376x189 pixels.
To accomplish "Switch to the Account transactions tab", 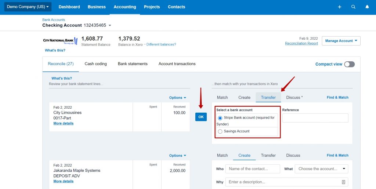I will (177, 64).
